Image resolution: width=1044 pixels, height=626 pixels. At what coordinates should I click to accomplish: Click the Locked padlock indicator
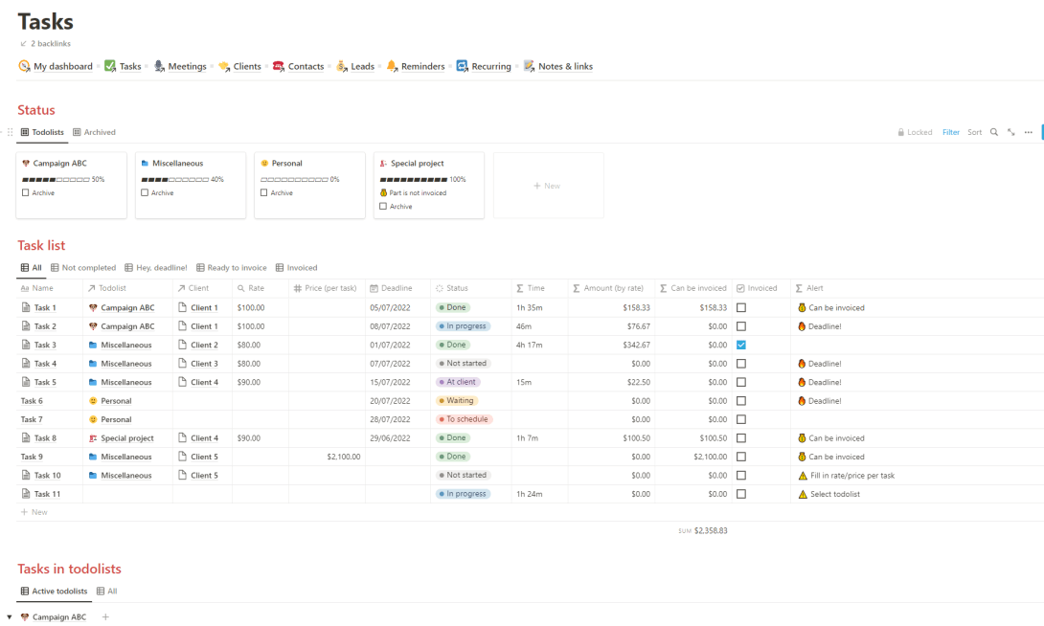(915, 132)
